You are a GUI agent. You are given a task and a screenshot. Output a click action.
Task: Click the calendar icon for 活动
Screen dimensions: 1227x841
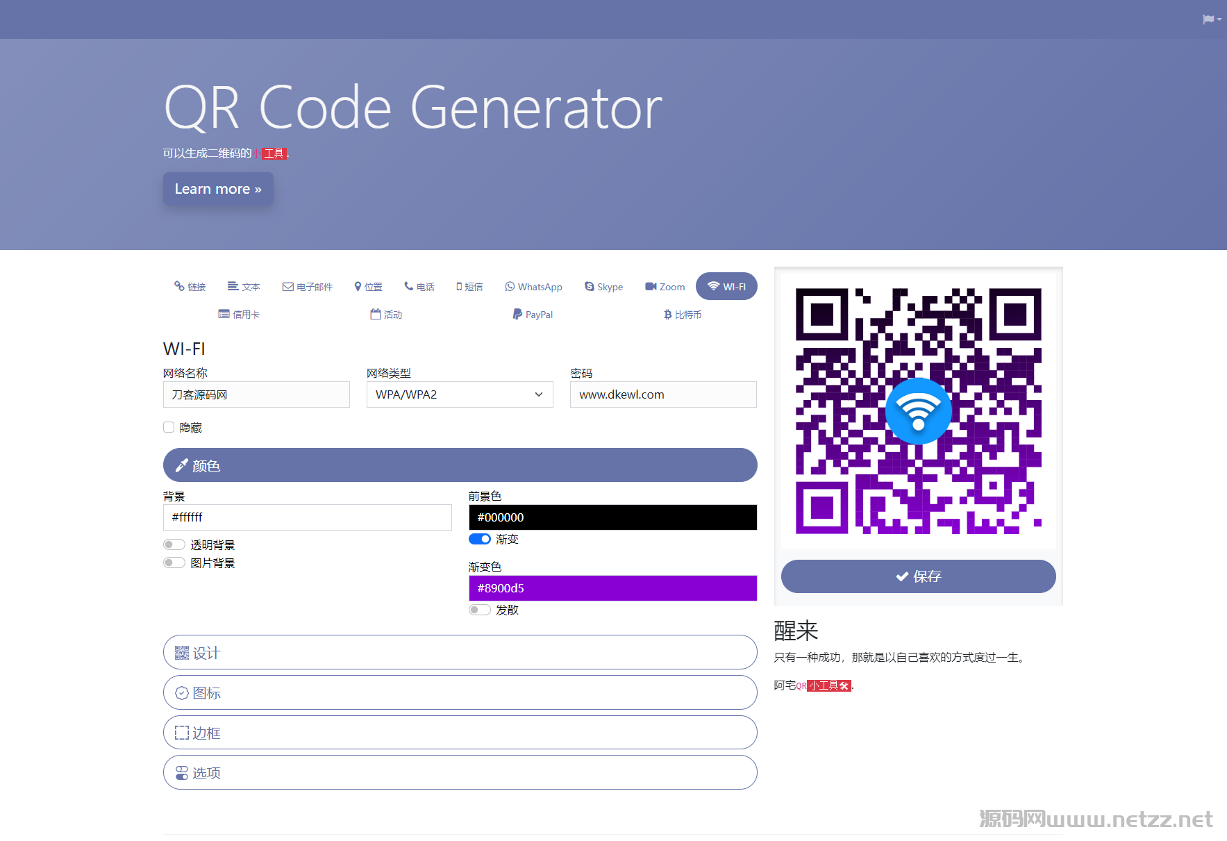click(x=376, y=314)
